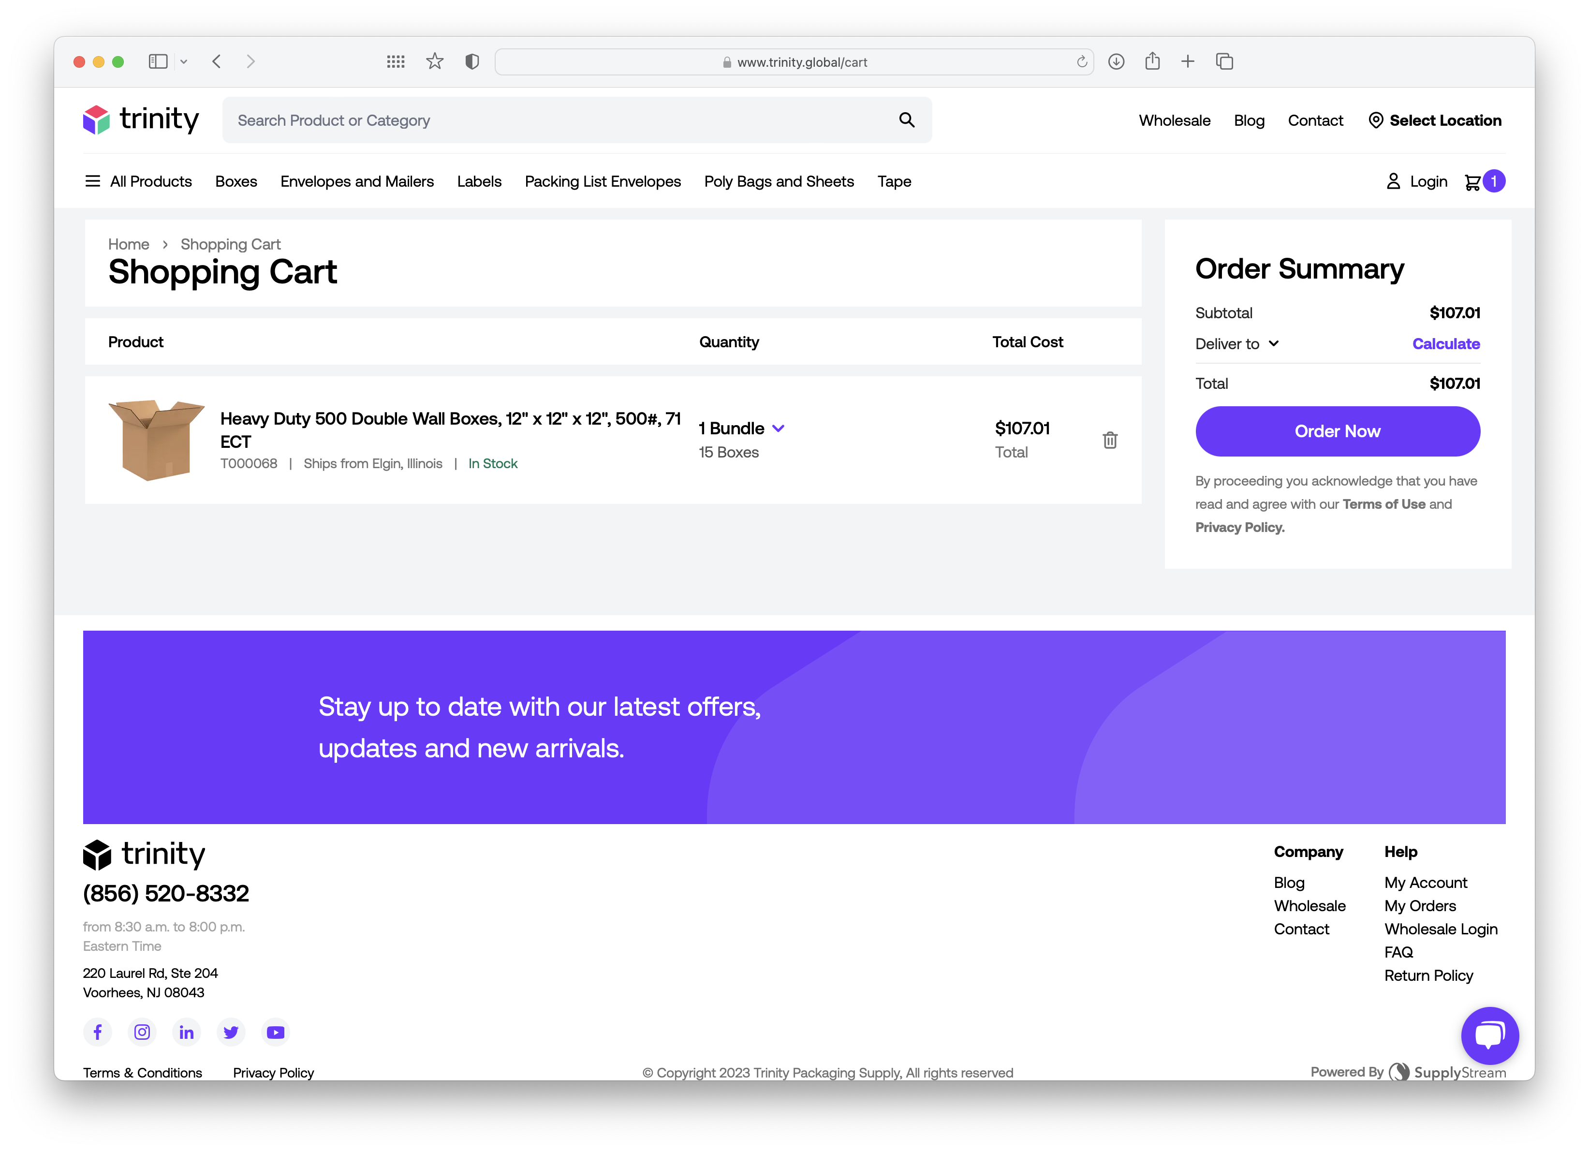
Task: Open Blog under footer Company
Action: pos(1288,882)
